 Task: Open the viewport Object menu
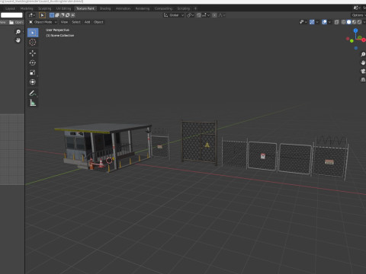[98, 22]
